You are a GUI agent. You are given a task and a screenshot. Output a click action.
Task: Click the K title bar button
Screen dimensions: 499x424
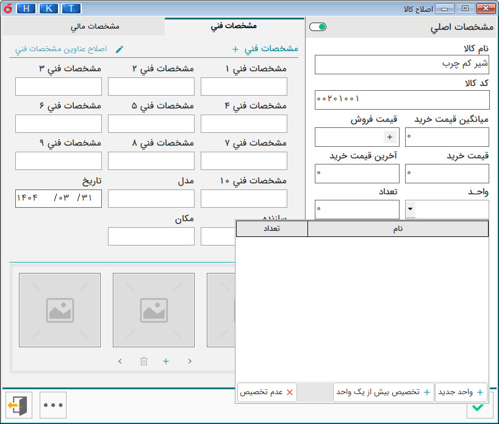pyautogui.click(x=49, y=9)
